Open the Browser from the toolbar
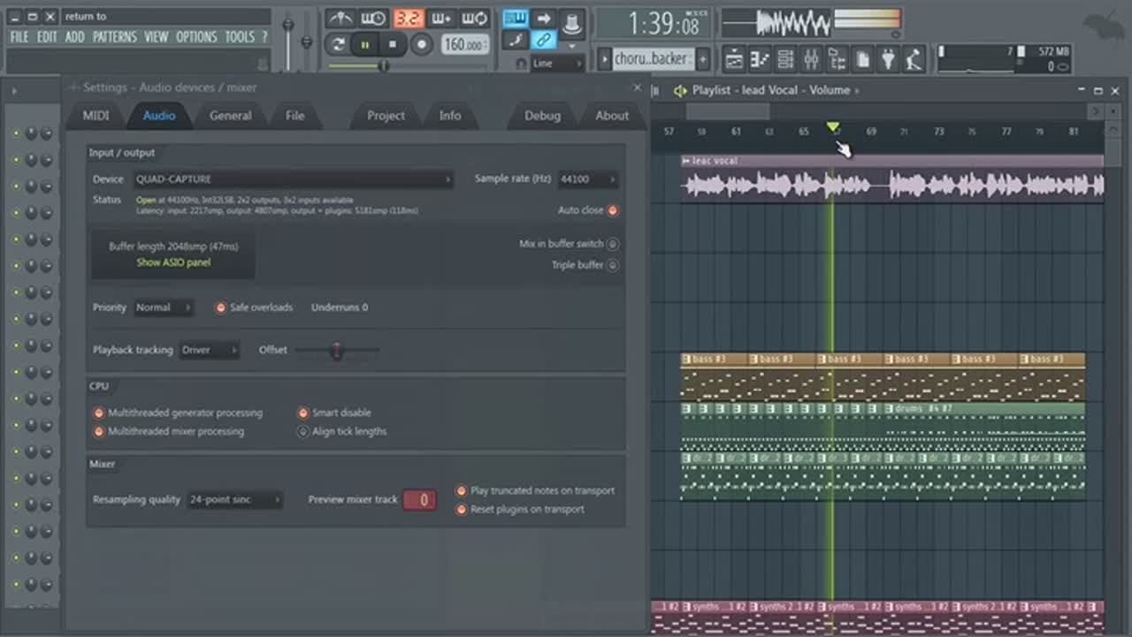This screenshot has height=637, width=1132. 837,59
